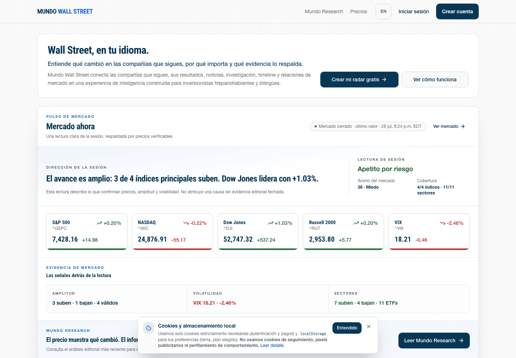
Task: Close the cookies banner with X
Action: tap(369, 326)
